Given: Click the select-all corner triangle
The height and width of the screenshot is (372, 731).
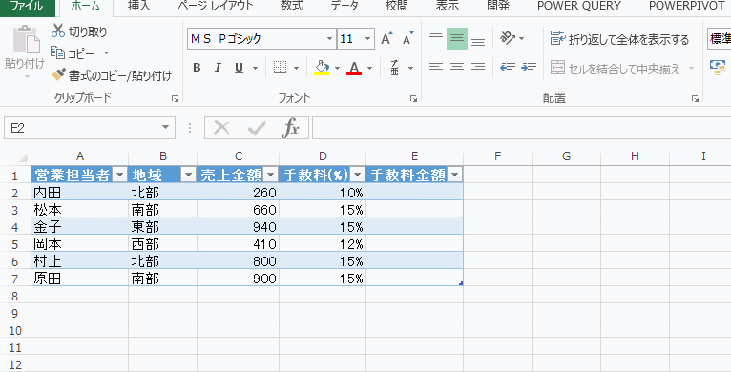Looking at the screenshot, I should point(23,157).
